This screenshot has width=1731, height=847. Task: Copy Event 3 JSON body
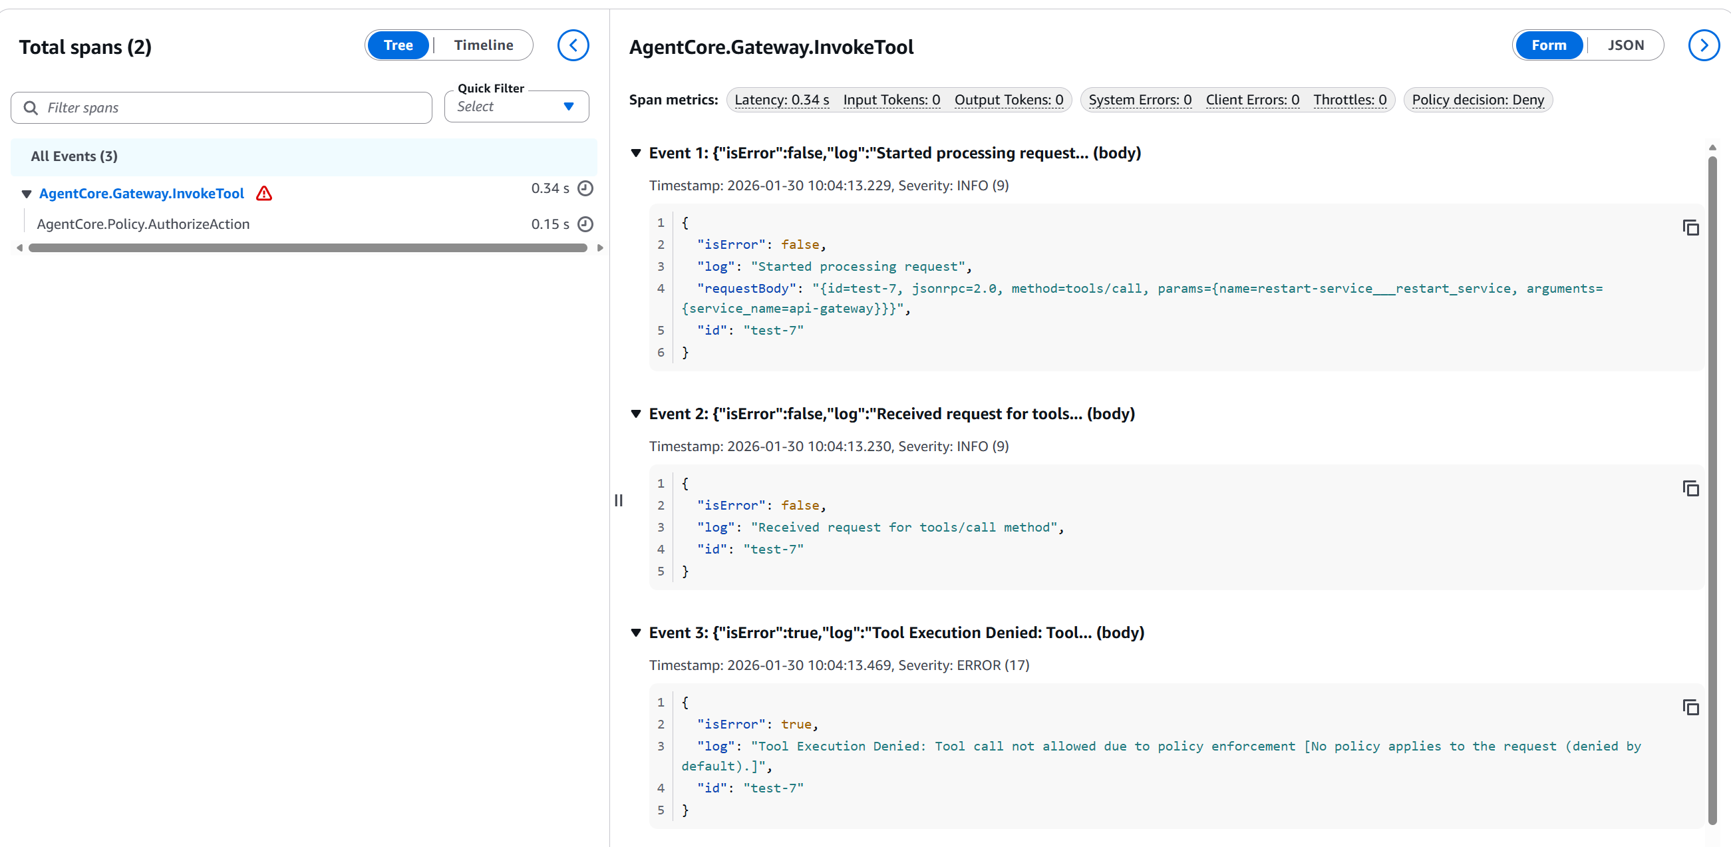(x=1690, y=707)
